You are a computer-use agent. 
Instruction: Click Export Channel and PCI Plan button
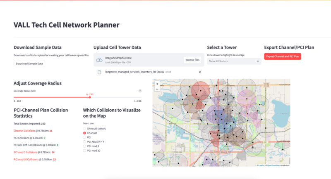click(x=283, y=57)
